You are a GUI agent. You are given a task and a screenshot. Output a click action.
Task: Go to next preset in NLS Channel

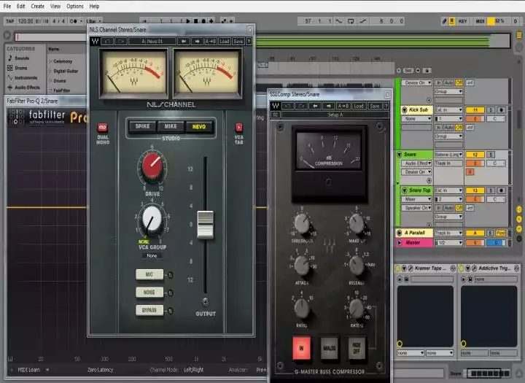pyautogui.click(x=197, y=41)
